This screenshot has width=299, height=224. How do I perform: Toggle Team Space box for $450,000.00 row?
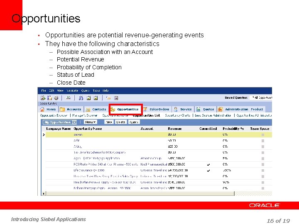pyautogui.click(x=263, y=158)
